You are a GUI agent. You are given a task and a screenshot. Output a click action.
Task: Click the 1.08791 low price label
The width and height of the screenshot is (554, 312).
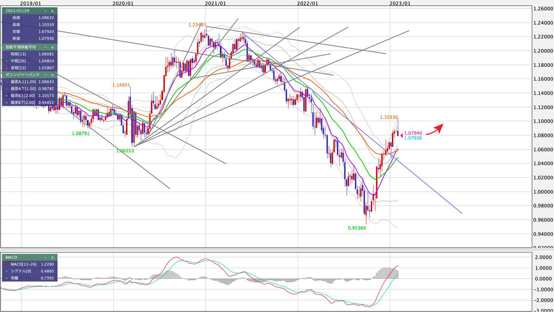click(81, 133)
